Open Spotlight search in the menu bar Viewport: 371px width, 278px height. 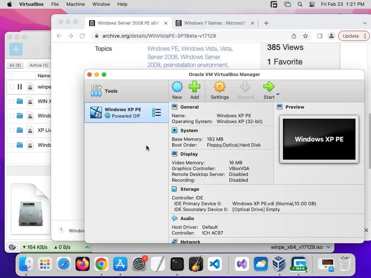click(x=300, y=4)
